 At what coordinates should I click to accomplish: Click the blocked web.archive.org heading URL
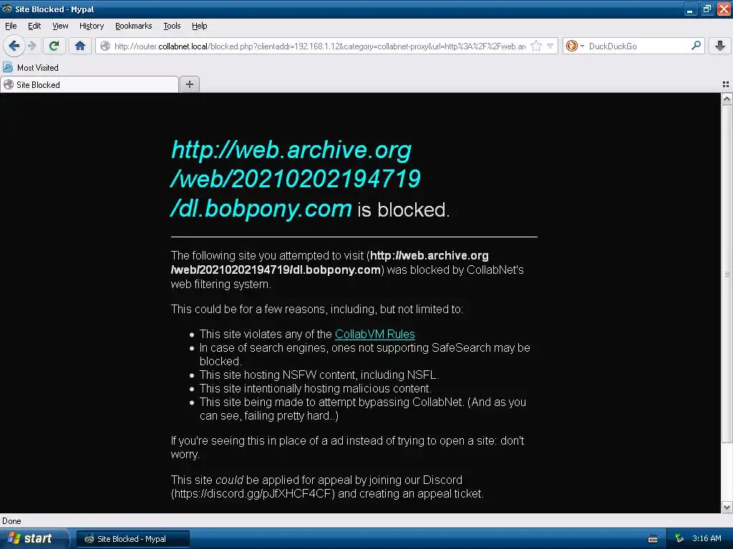pos(296,179)
